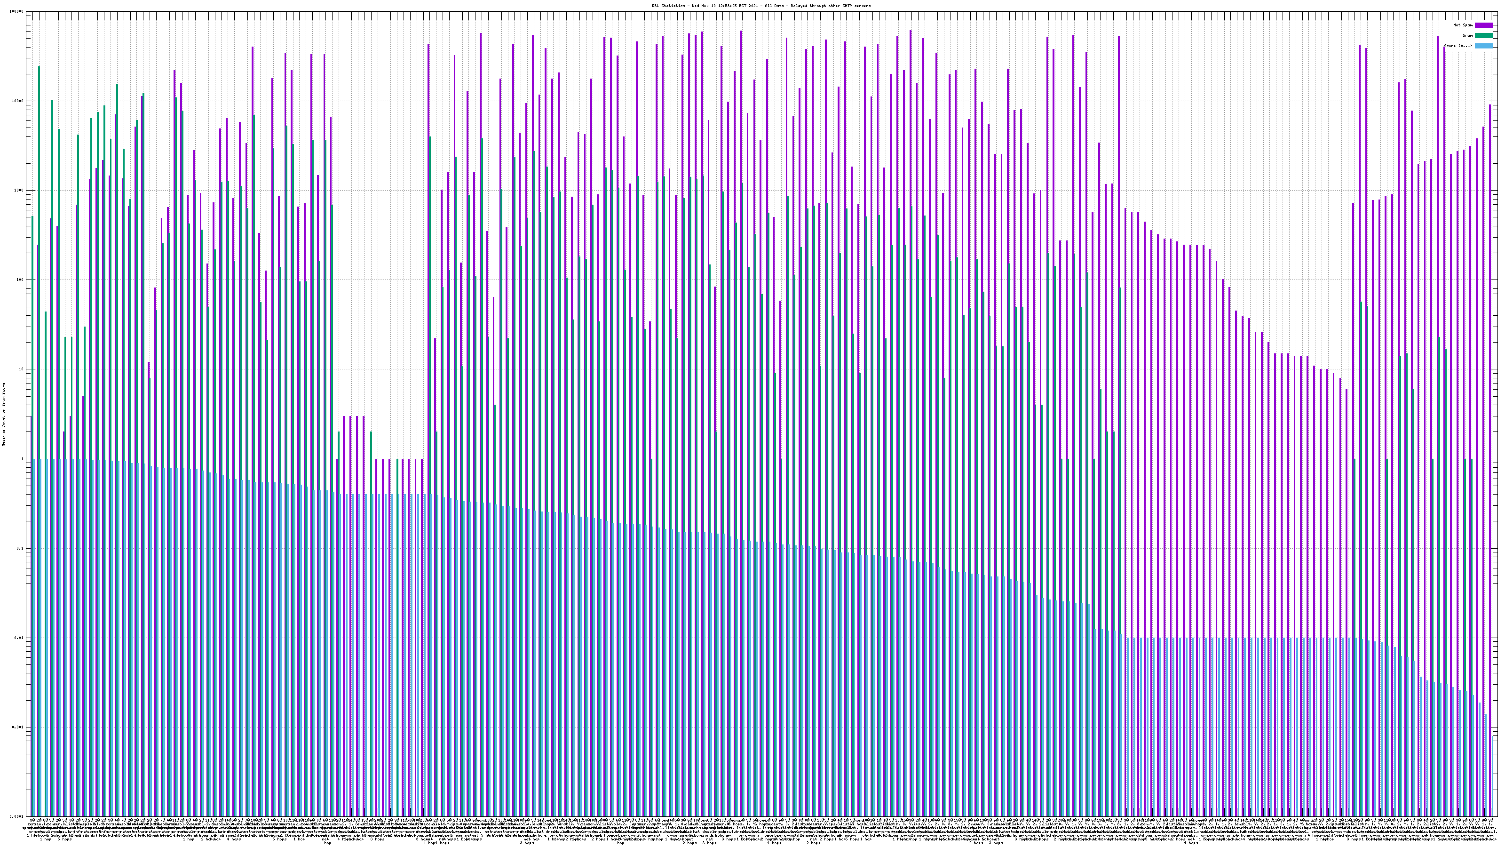Click the 'Not Spam' legend label
Screen dimensions: 1505x847
pos(1463,25)
